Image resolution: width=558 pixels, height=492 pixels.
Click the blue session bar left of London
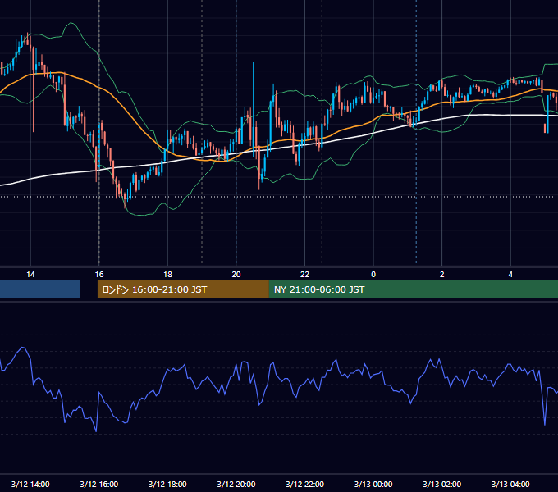[x=40, y=289]
